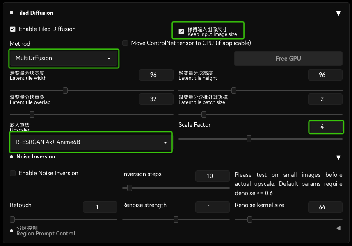Collapse the Tiled Diffusion section triangle
This screenshot has width=352, height=246.
click(x=338, y=13)
